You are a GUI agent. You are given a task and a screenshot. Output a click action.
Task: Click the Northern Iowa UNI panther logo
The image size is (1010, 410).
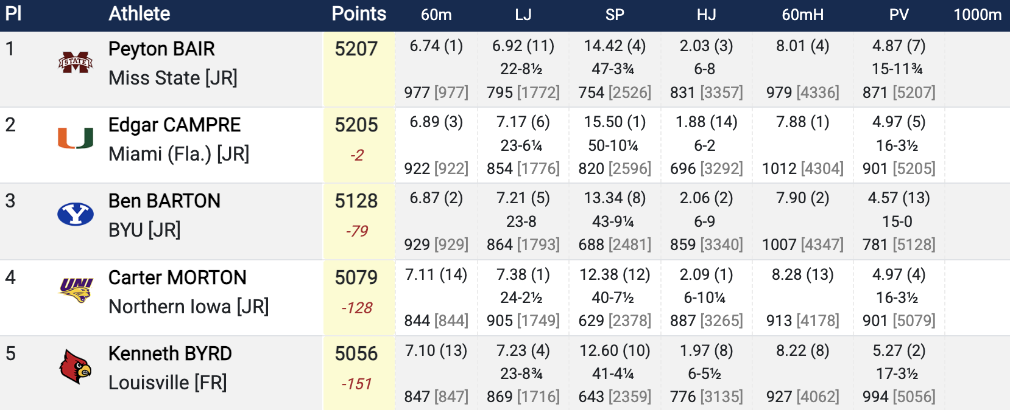coord(76,290)
